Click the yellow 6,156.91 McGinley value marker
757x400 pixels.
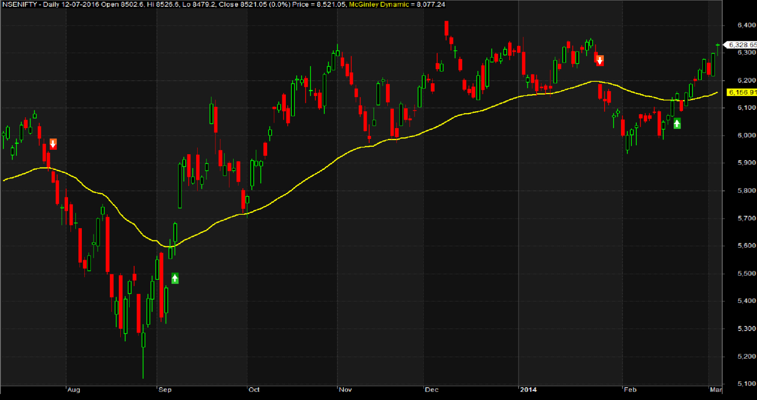(x=742, y=92)
